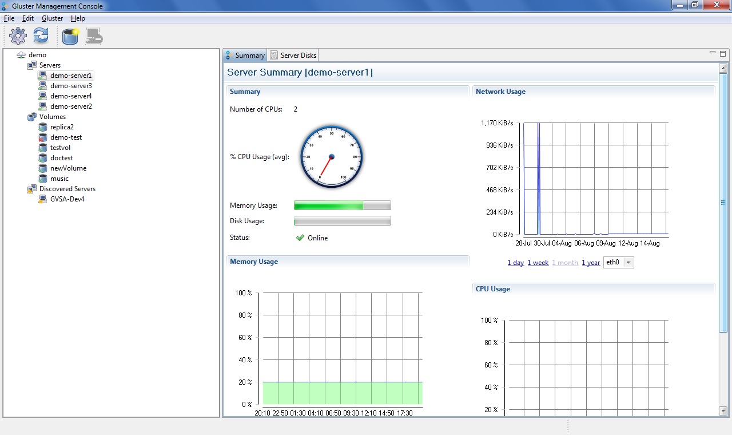Show network usage for 1 day
The height and width of the screenshot is (435, 732).
point(515,263)
